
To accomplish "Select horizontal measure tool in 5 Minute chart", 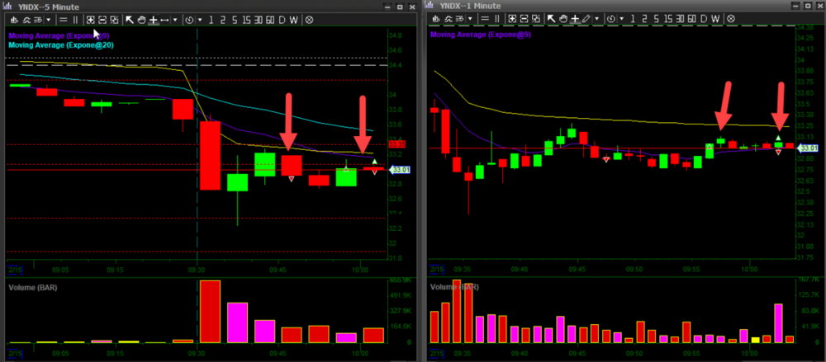I will click(x=164, y=19).
